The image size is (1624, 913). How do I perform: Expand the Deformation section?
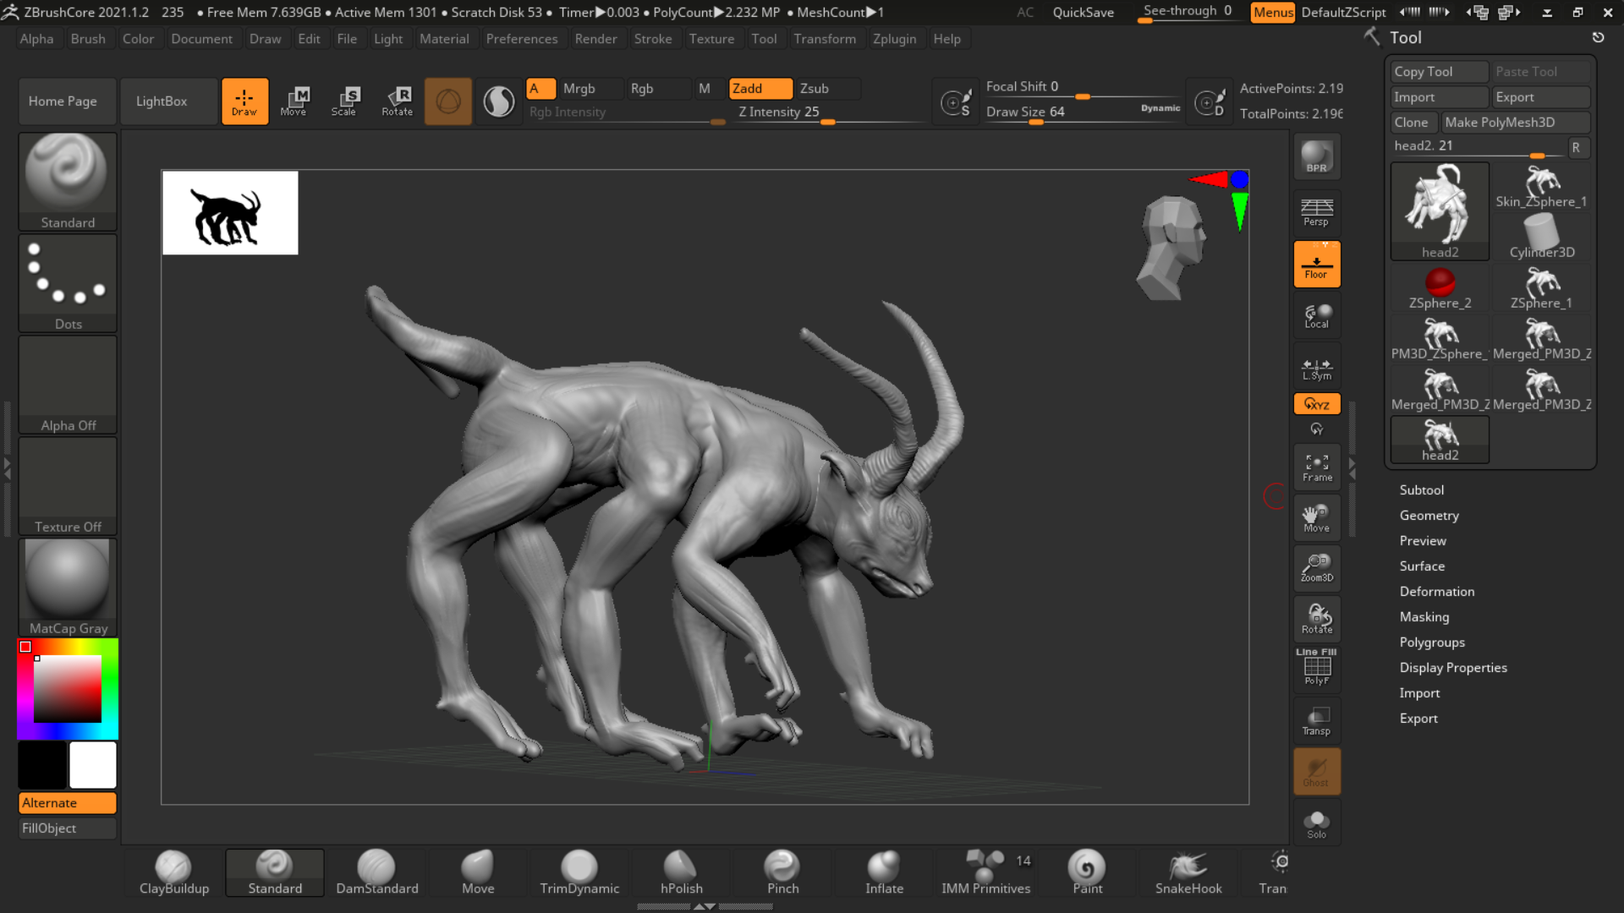click(x=1436, y=591)
